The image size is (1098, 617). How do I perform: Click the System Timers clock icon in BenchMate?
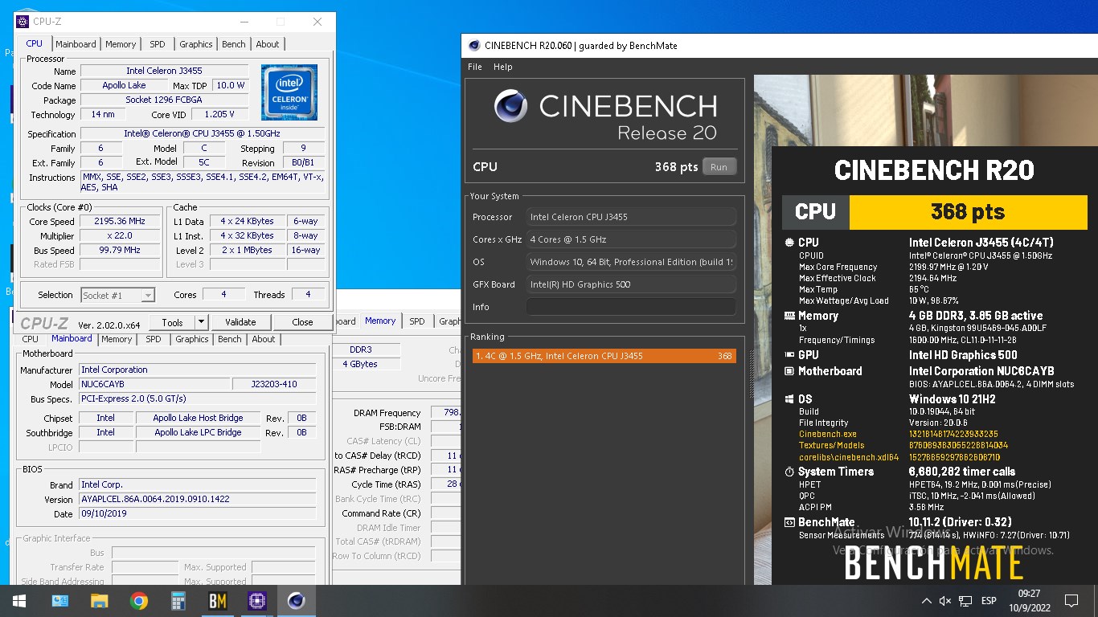[x=789, y=472]
